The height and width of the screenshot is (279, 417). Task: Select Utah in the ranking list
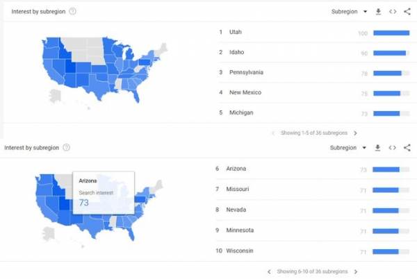click(x=236, y=33)
